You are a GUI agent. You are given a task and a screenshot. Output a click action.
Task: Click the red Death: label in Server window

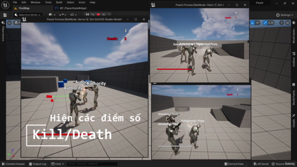tap(112, 39)
